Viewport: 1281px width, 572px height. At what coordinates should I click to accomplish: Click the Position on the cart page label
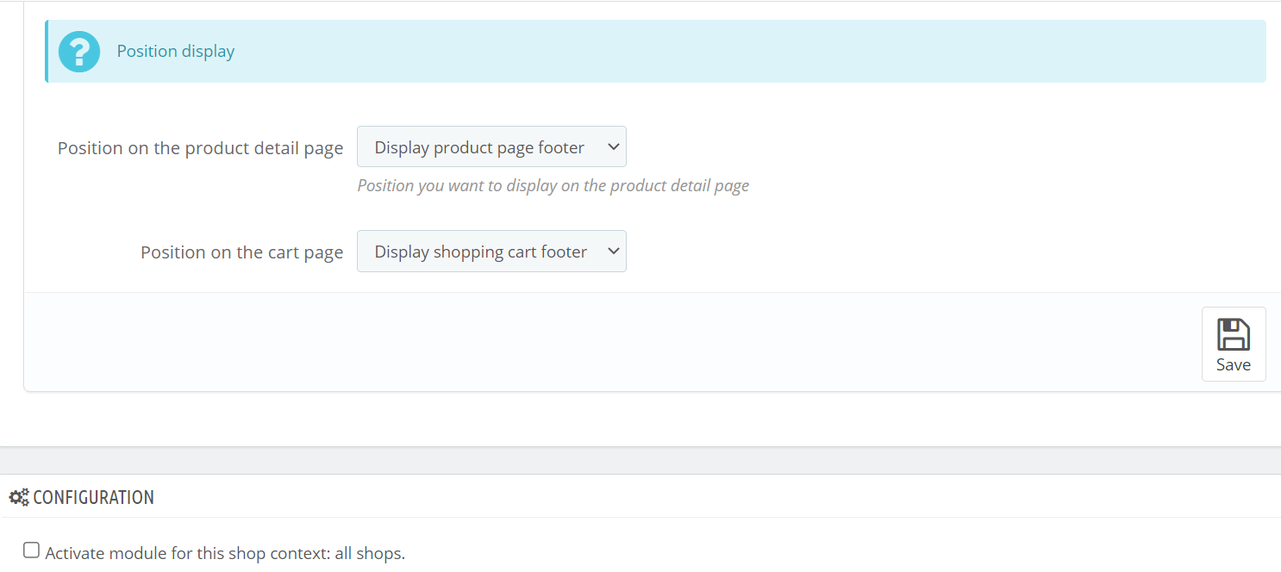pyautogui.click(x=241, y=251)
